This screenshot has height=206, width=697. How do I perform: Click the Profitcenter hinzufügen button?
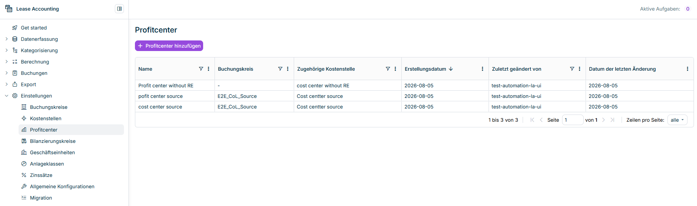[x=169, y=46]
